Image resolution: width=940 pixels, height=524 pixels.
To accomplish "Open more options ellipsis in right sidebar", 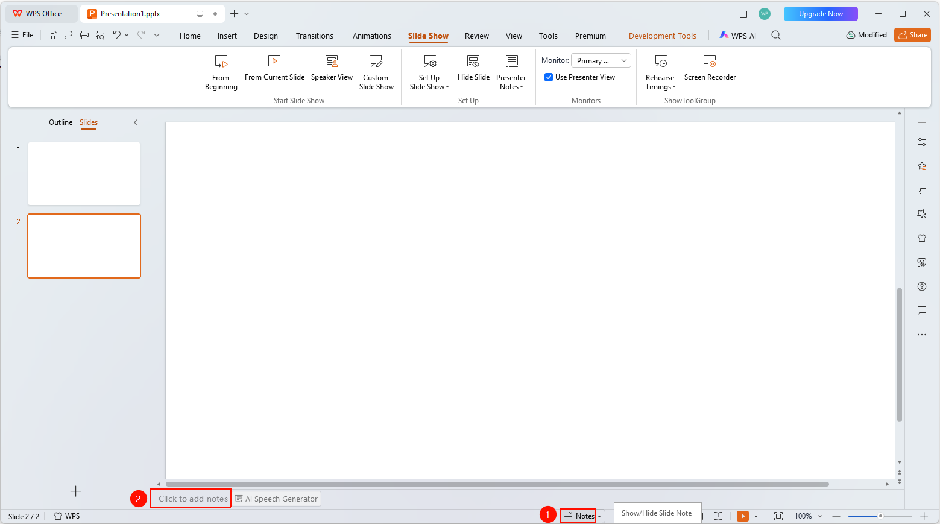I will pos(922,335).
